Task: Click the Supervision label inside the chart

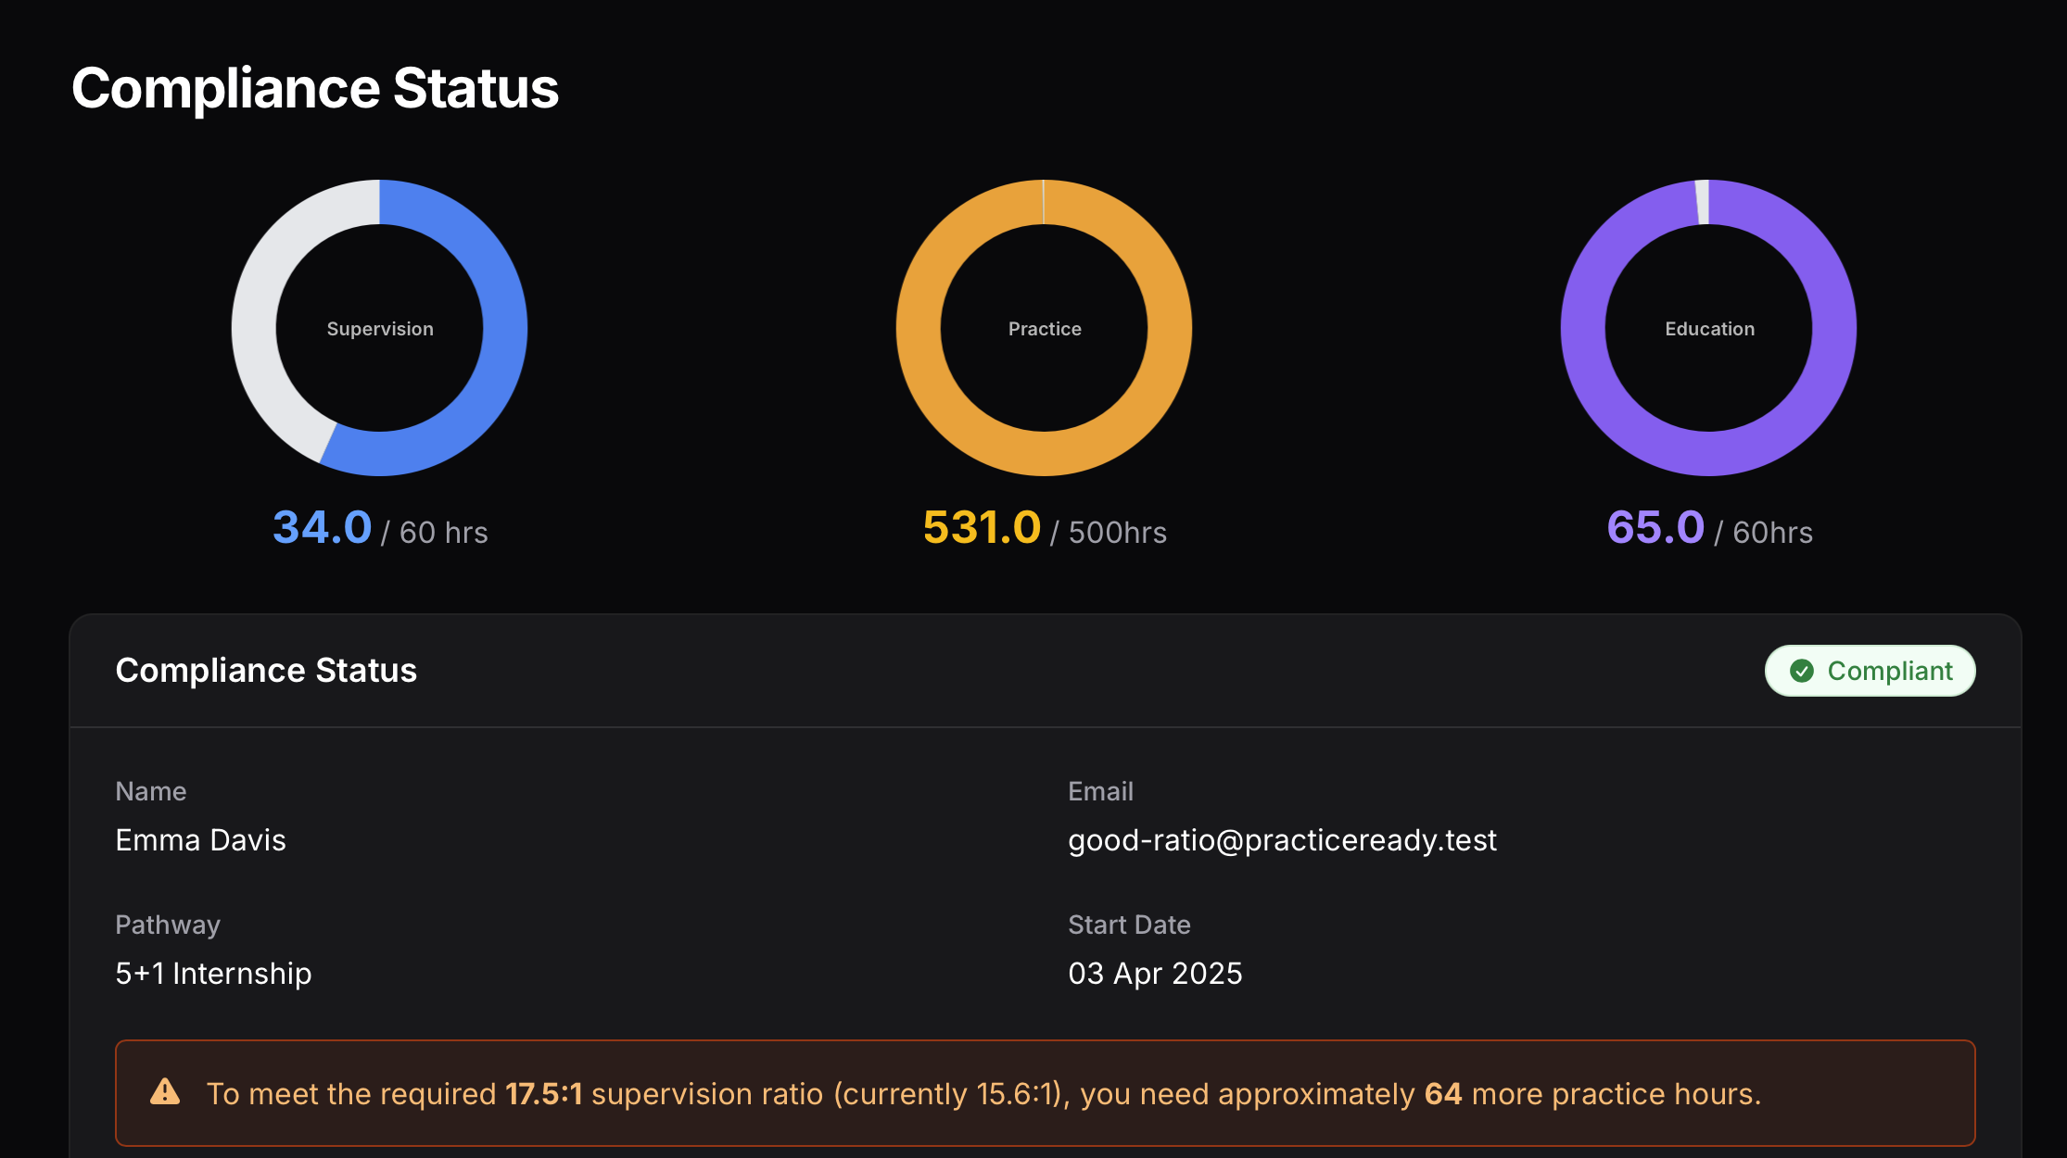Action: point(380,329)
